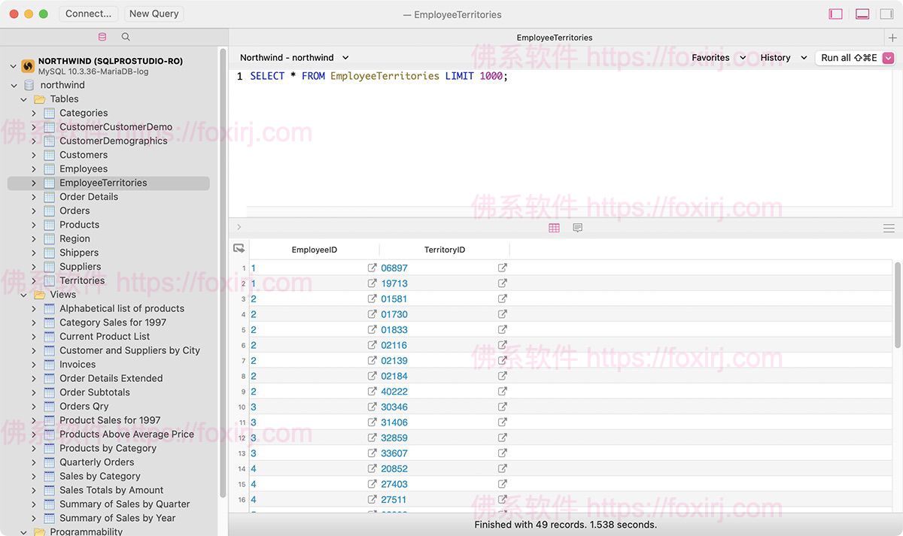Select the grid results view icon

(554, 228)
